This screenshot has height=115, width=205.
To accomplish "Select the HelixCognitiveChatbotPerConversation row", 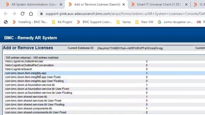I will [x=105, y=65].
